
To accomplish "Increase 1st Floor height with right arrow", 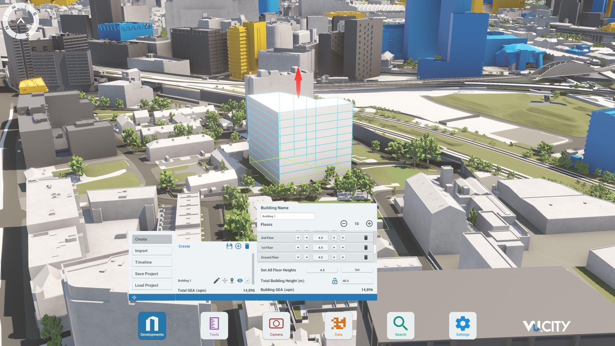I will 334,248.
